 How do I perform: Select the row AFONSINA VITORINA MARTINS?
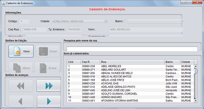(130, 100)
